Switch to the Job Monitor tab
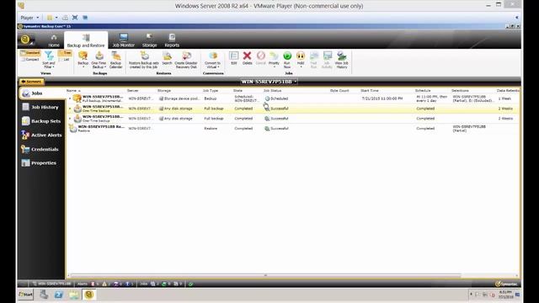This screenshot has width=539, height=303. (x=124, y=40)
